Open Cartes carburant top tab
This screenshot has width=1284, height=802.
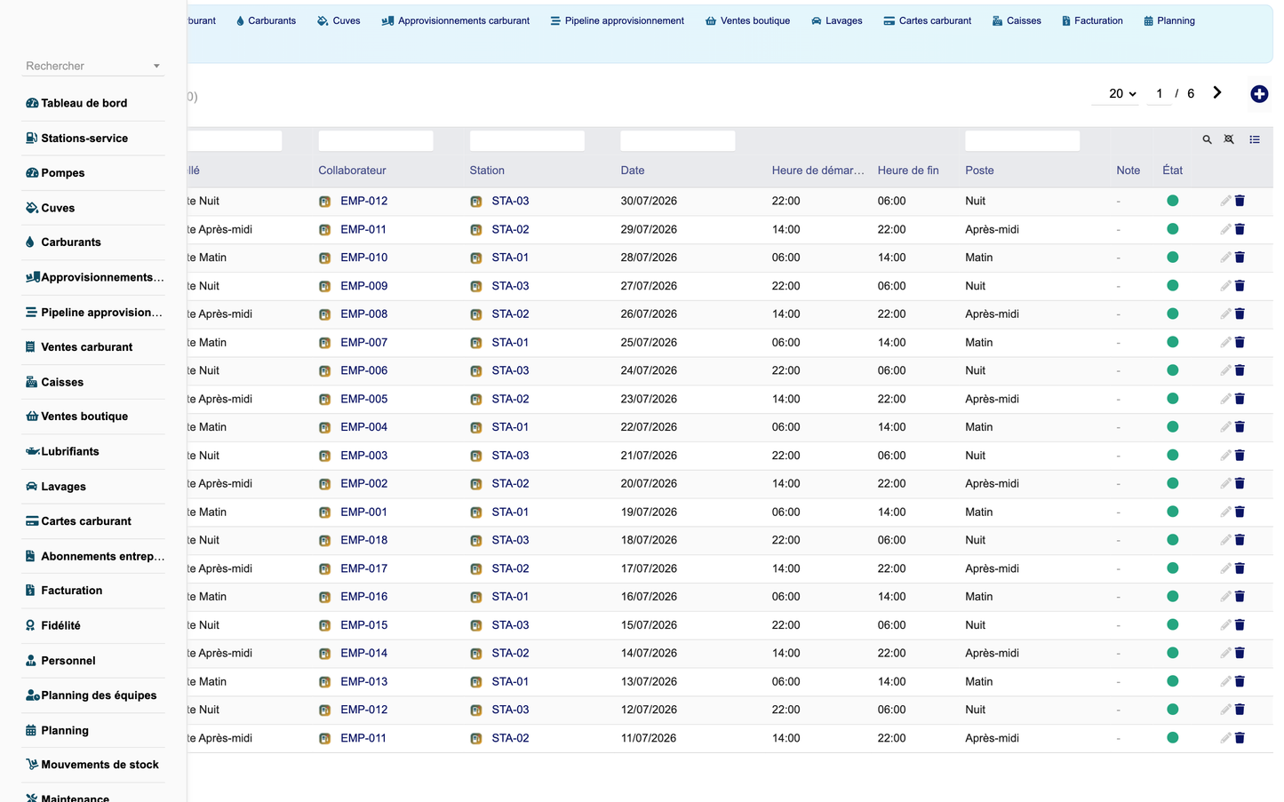[927, 20]
